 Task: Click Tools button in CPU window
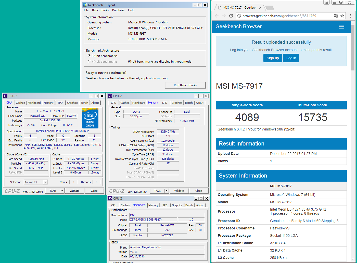(x=53, y=191)
